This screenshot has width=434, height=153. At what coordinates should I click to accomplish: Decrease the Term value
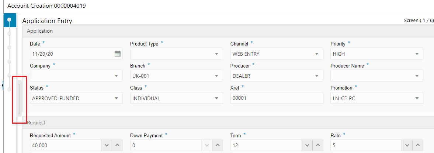[x=307, y=145]
